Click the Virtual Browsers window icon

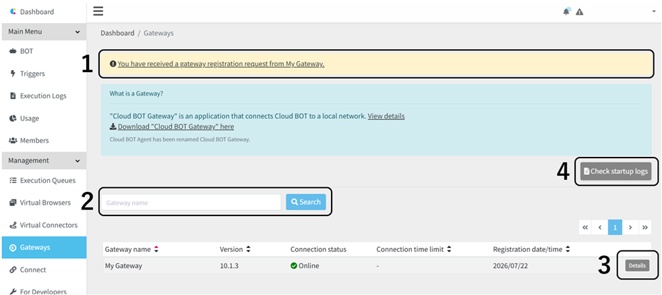pyautogui.click(x=13, y=203)
